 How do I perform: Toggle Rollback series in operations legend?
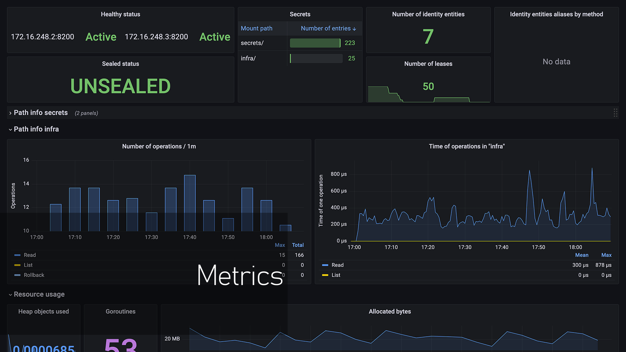34,275
